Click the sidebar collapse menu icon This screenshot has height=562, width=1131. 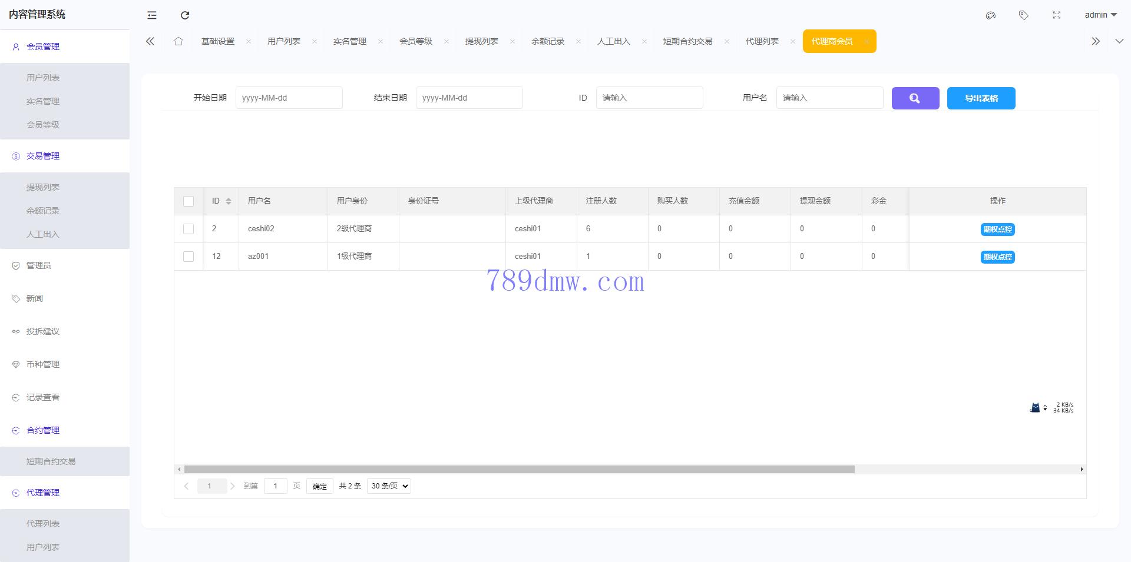(152, 15)
